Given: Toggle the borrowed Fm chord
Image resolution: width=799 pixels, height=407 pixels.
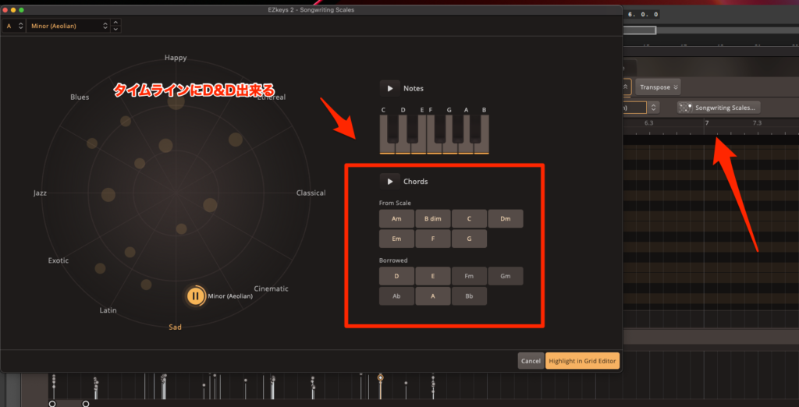Looking at the screenshot, I should click(x=468, y=276).
